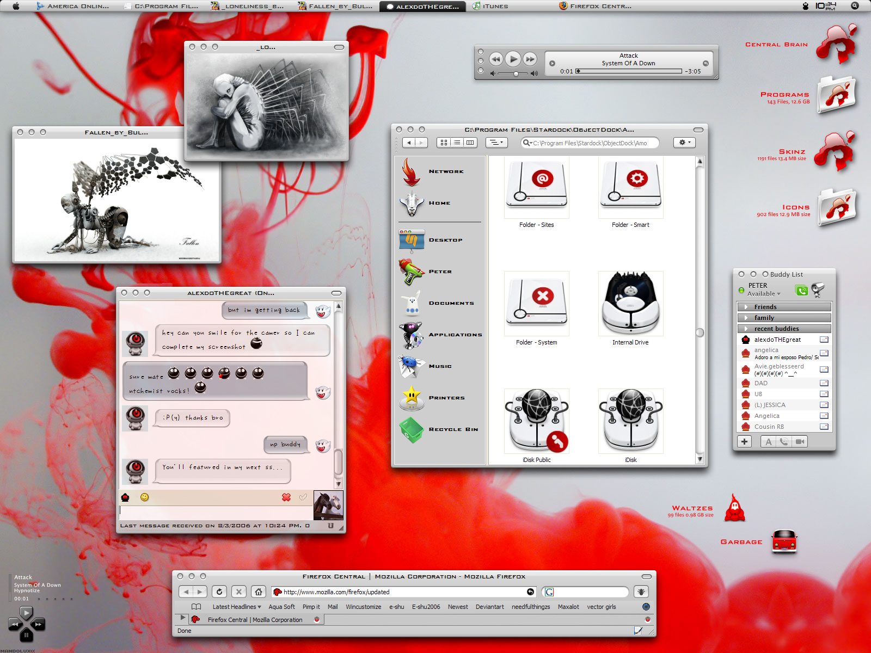Click the Wincustomize bookmark
Viewport: 871px width, 653px height.
pos(363,607)
